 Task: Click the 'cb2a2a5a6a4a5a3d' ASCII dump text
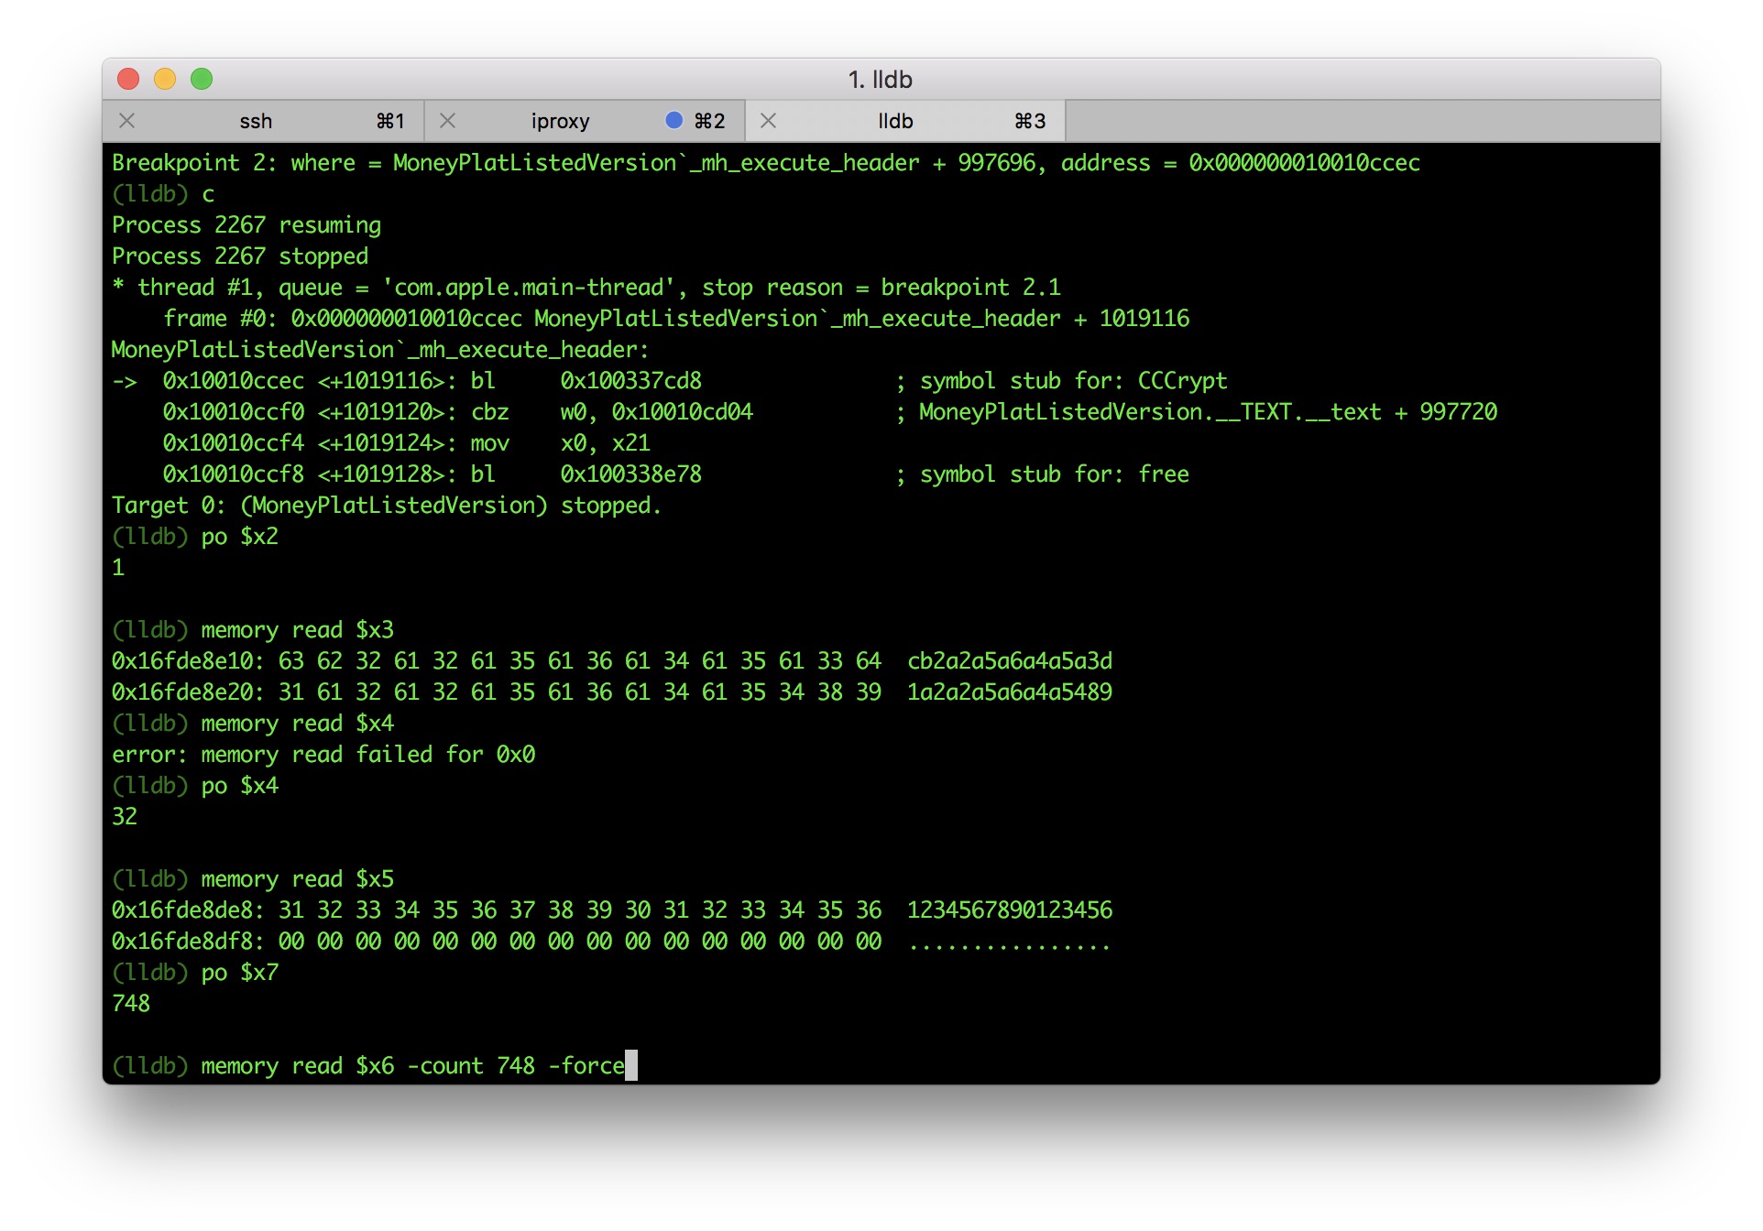pyautogui.click(x=1009, y=661)
